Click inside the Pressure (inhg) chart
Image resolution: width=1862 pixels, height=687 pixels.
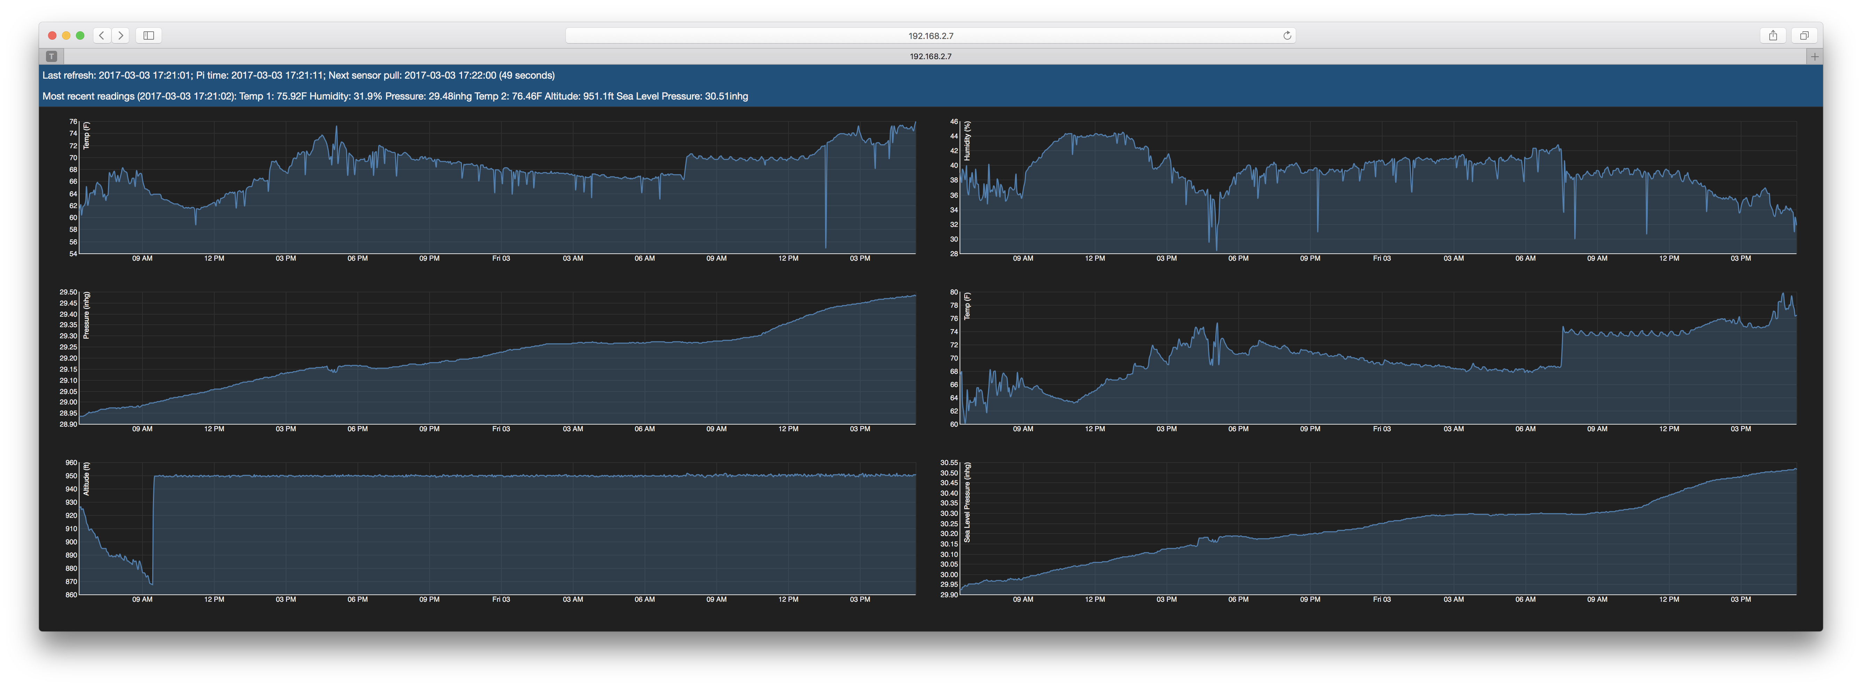click(x=497, y=358)
